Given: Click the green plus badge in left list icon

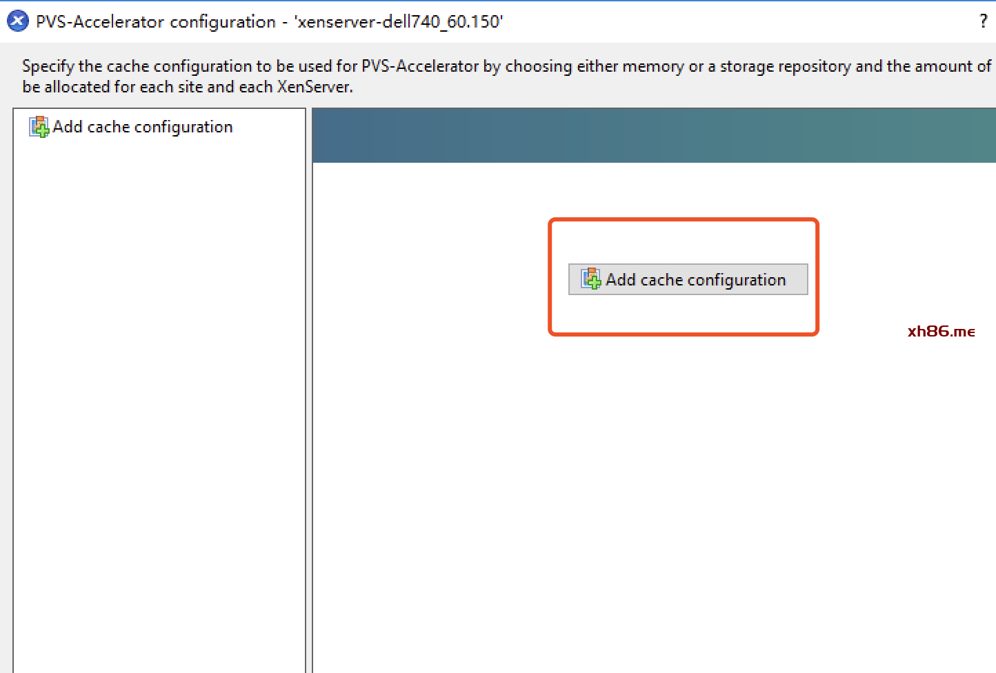Looking at the screenshot, I should 43,131.
